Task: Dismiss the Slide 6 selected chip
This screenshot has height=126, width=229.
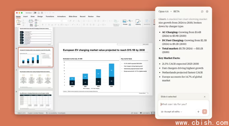Action: 205,97
